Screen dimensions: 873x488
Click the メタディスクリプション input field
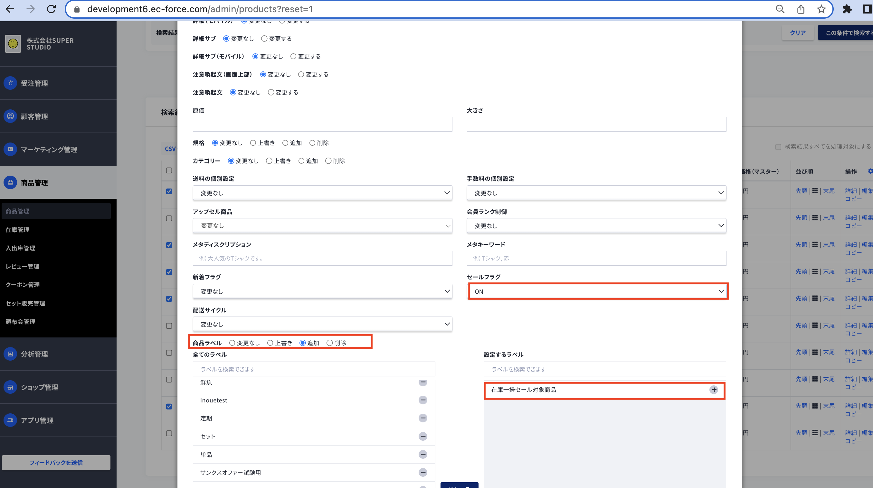coord(322,258)
